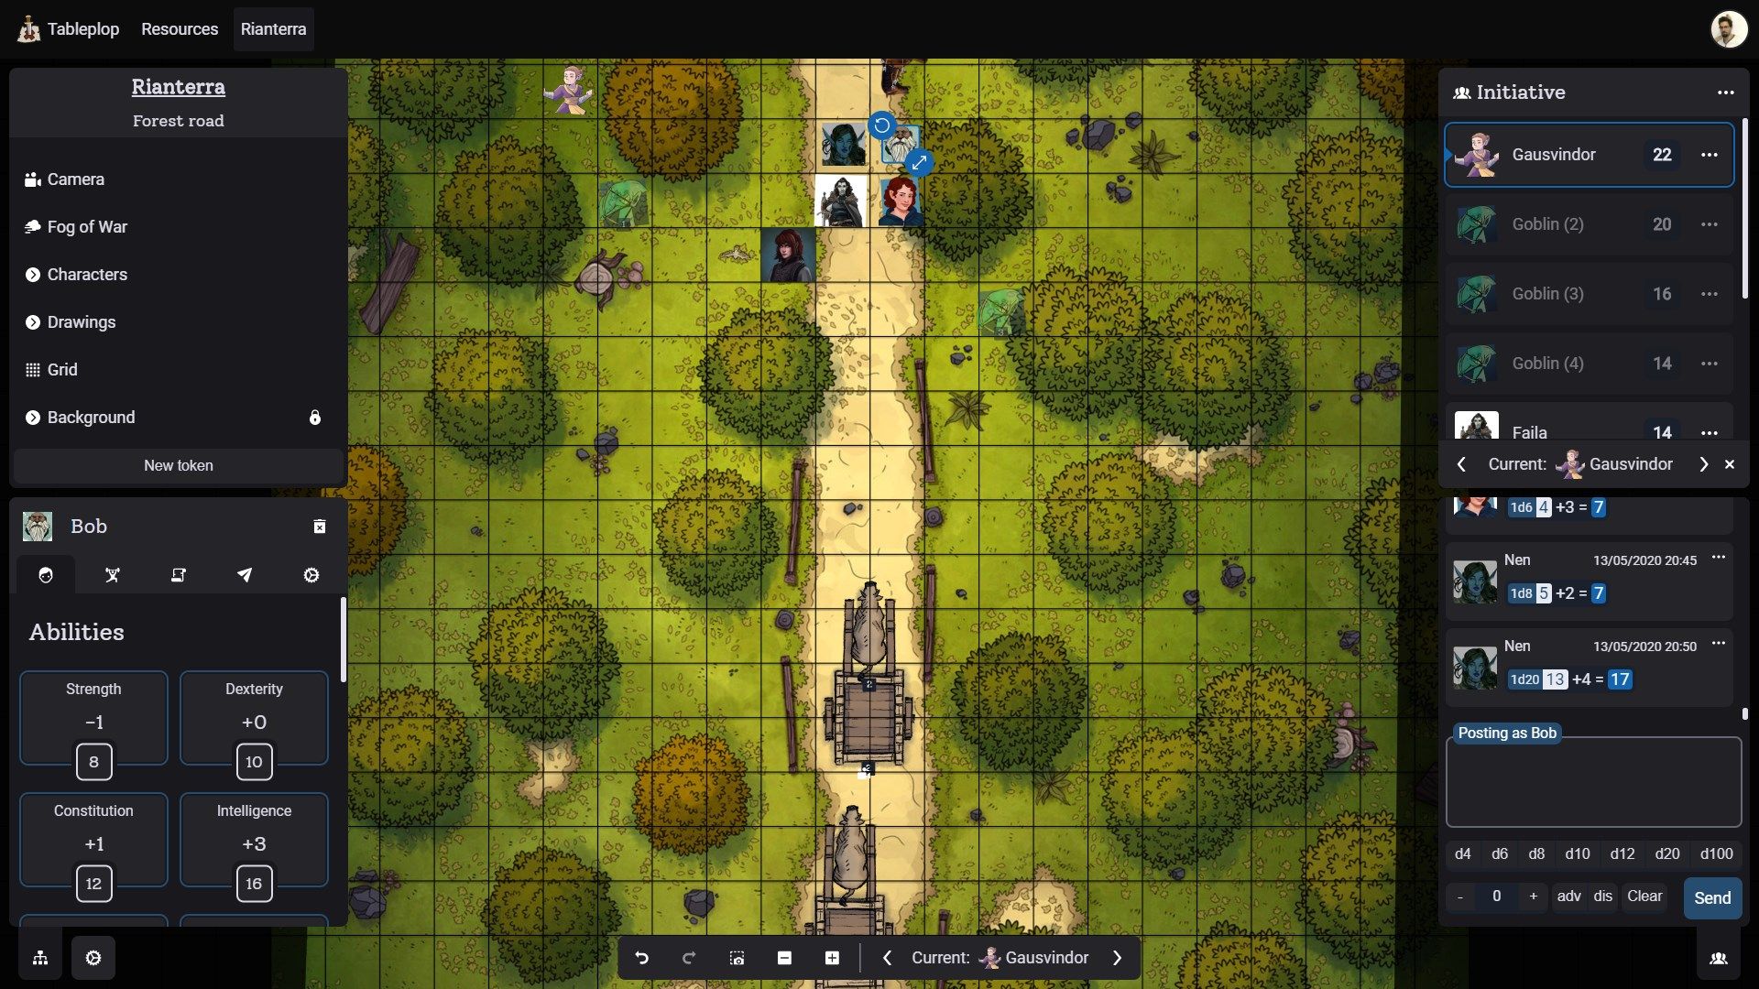The image size is (1759, 989).
Task: Click the zoom-in icon in bottom toolbar
Action: pos(831,958)
